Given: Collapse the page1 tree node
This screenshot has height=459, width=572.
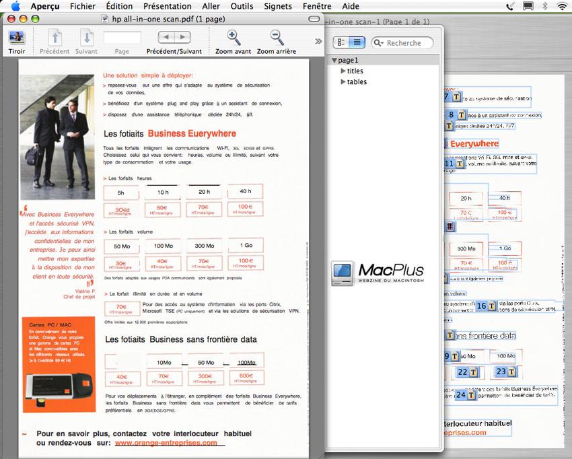Looking at the screenshot, I should point(334,60).
